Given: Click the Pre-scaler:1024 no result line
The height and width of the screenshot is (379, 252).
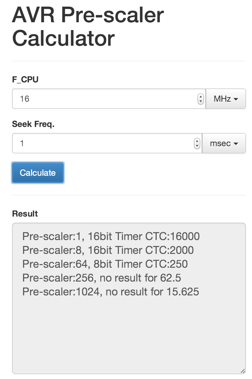Looking at the screenshot, I should 111,292.
